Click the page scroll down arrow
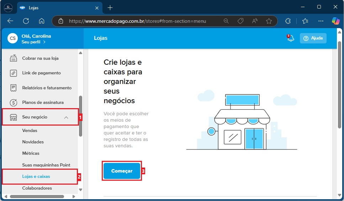Viewport: 344px width, 201px height. tap(340, 195)
